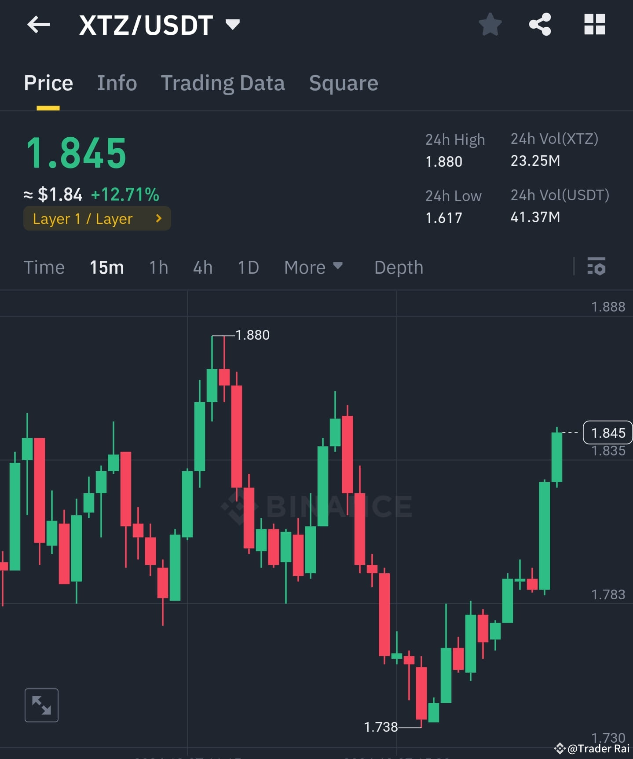Switch the chart to 1D candles
The width and height of the screenshot is (633, 759).
pyautogui.click(x=248, y=267)
